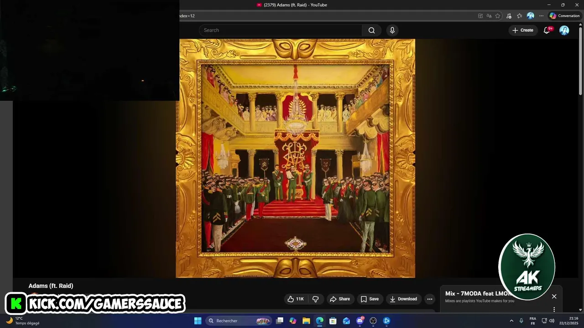Screen dimensions: 584x328
Task: Launch Copilot from the taskbar
Action: click(293, 321)
